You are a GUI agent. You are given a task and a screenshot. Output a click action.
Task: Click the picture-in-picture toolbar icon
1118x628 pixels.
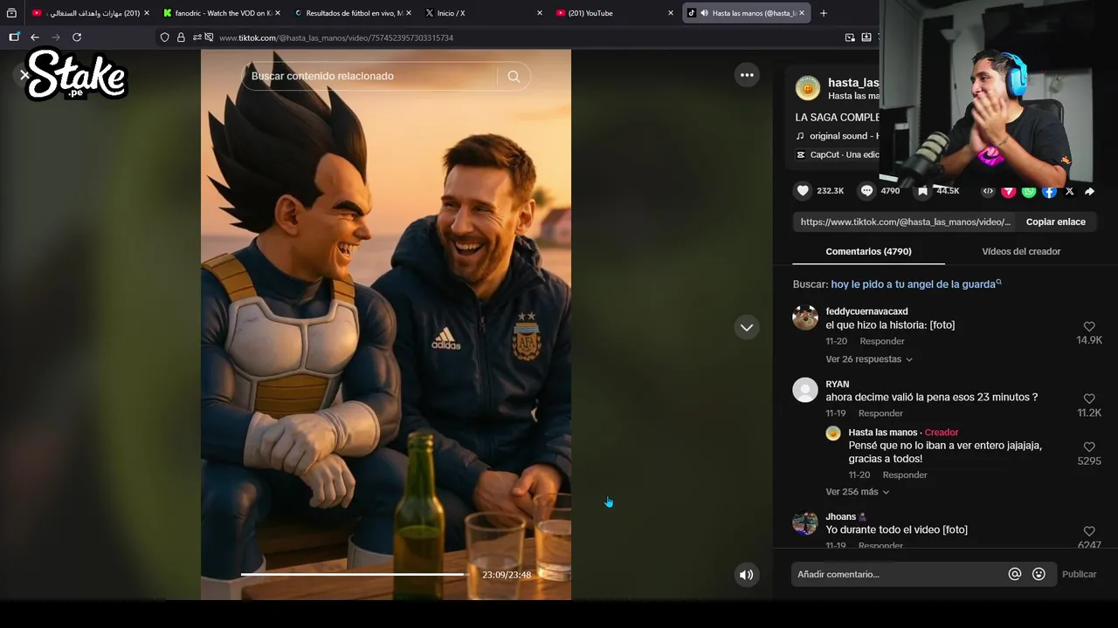click(850, 38)
